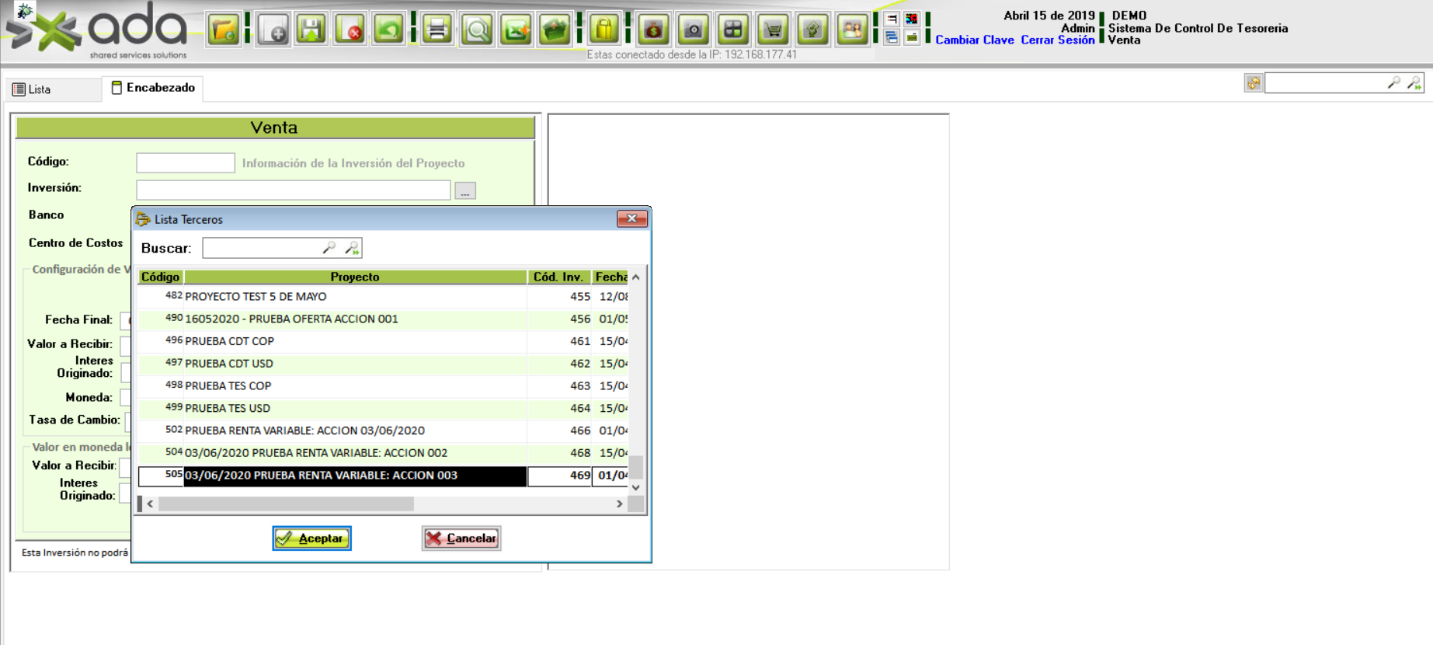
Task: Select the Encabezado tab
Action: pyautogui.click(x=153, y=88)
